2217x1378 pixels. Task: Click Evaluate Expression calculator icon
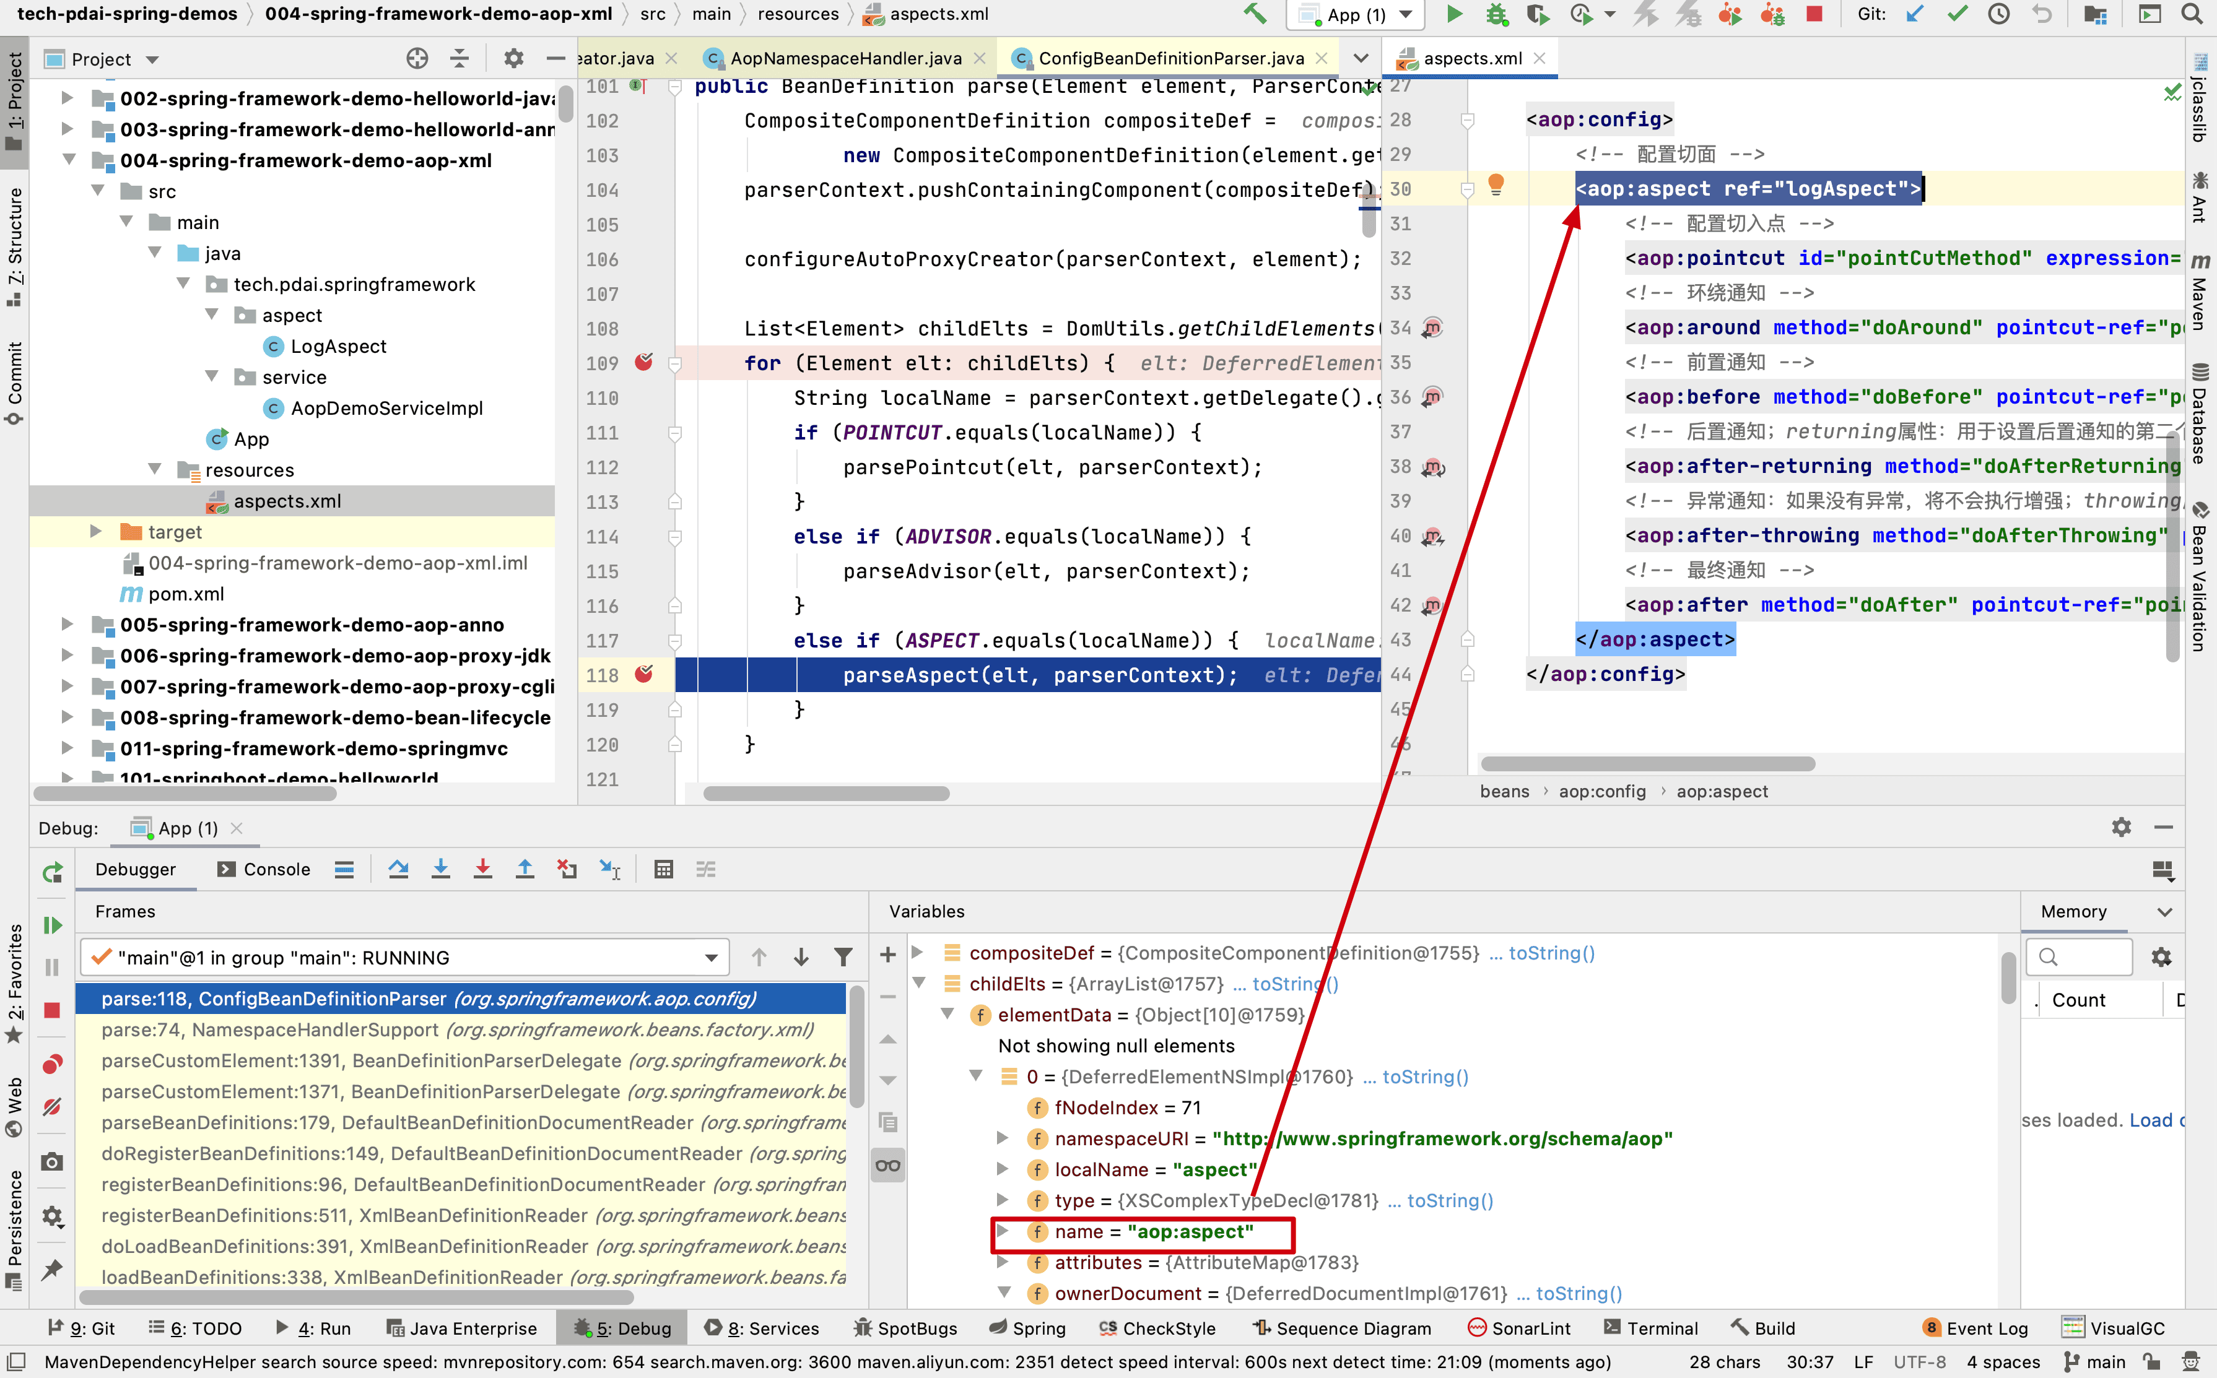tap(664, 869)
